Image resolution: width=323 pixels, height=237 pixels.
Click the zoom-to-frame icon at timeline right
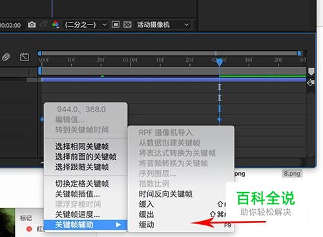pyautogui.click(x=311, y=82)
